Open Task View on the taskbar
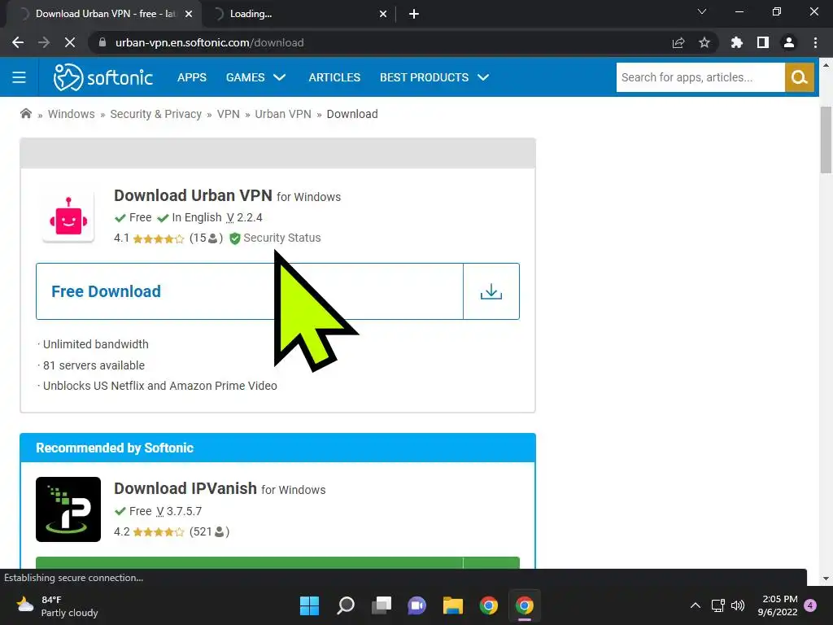The height and width of the screenshot is (625, 833). [381, 605]
